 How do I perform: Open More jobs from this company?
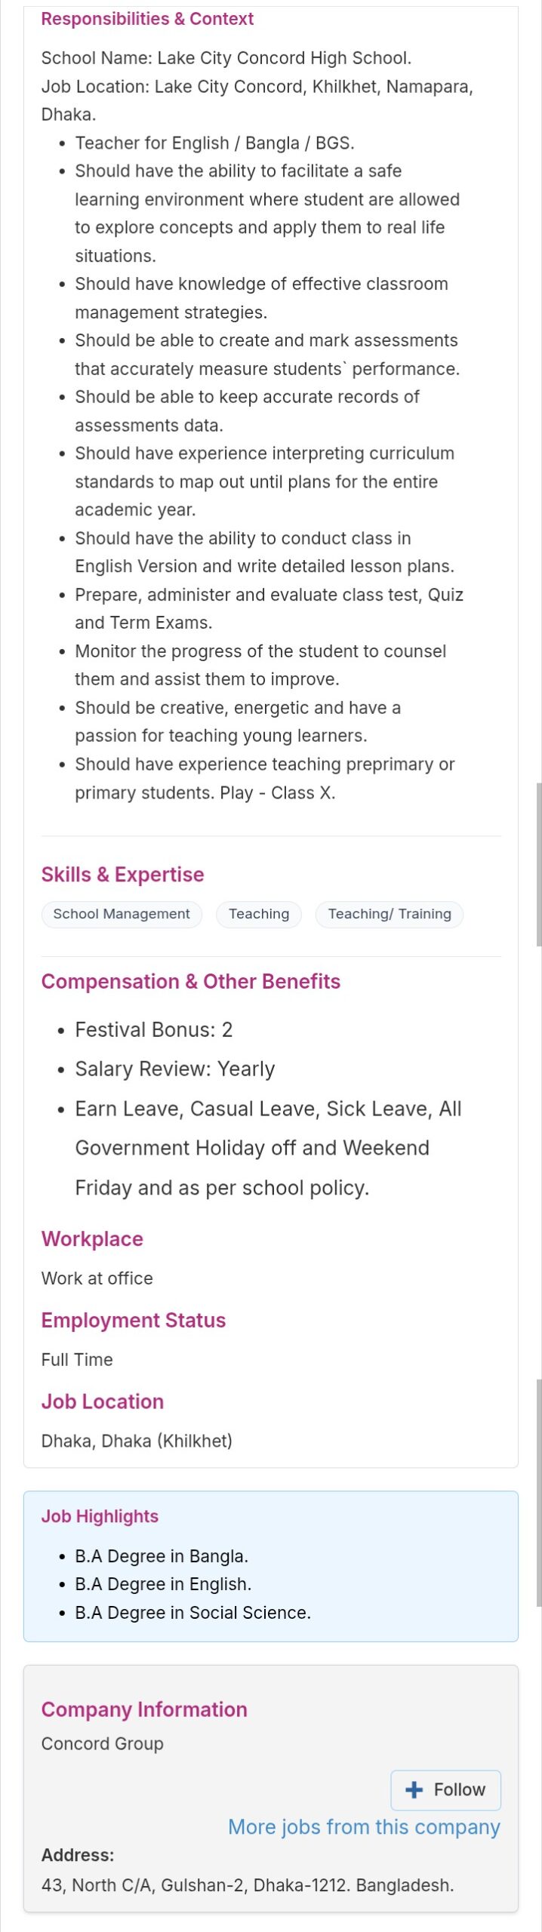pyautogui.click(x=364, y=1827)
